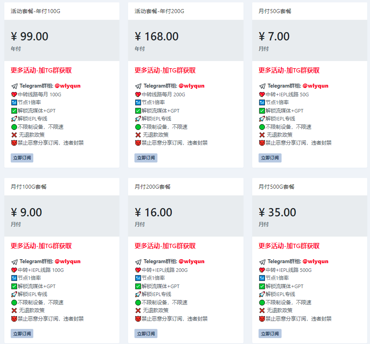Click 立即订阅 for the 月付50G套餐
Viewport: 370px width, 344px height.
pos(270,158)
